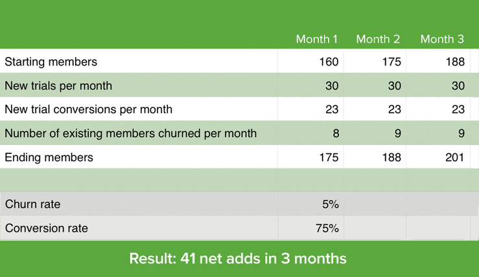
Task: Select Ending members value 201 under Month 3
Action: pos(454,157)
